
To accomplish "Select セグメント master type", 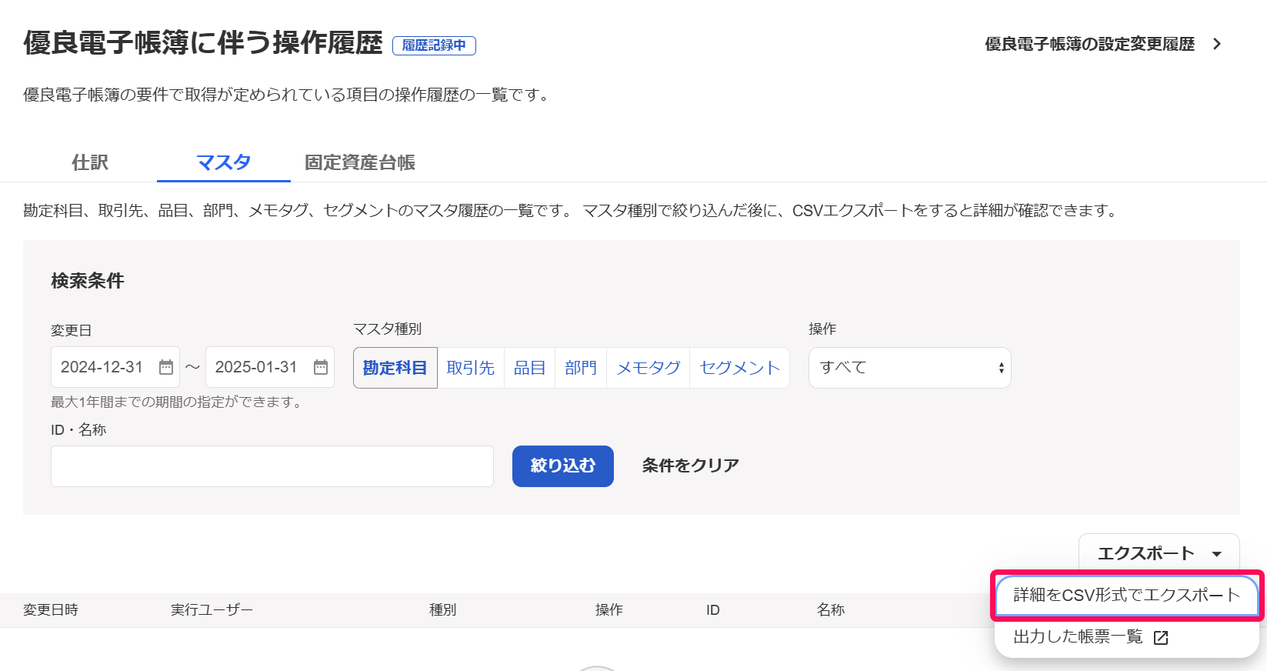I will pyautogui.click(x=740, y=368).
